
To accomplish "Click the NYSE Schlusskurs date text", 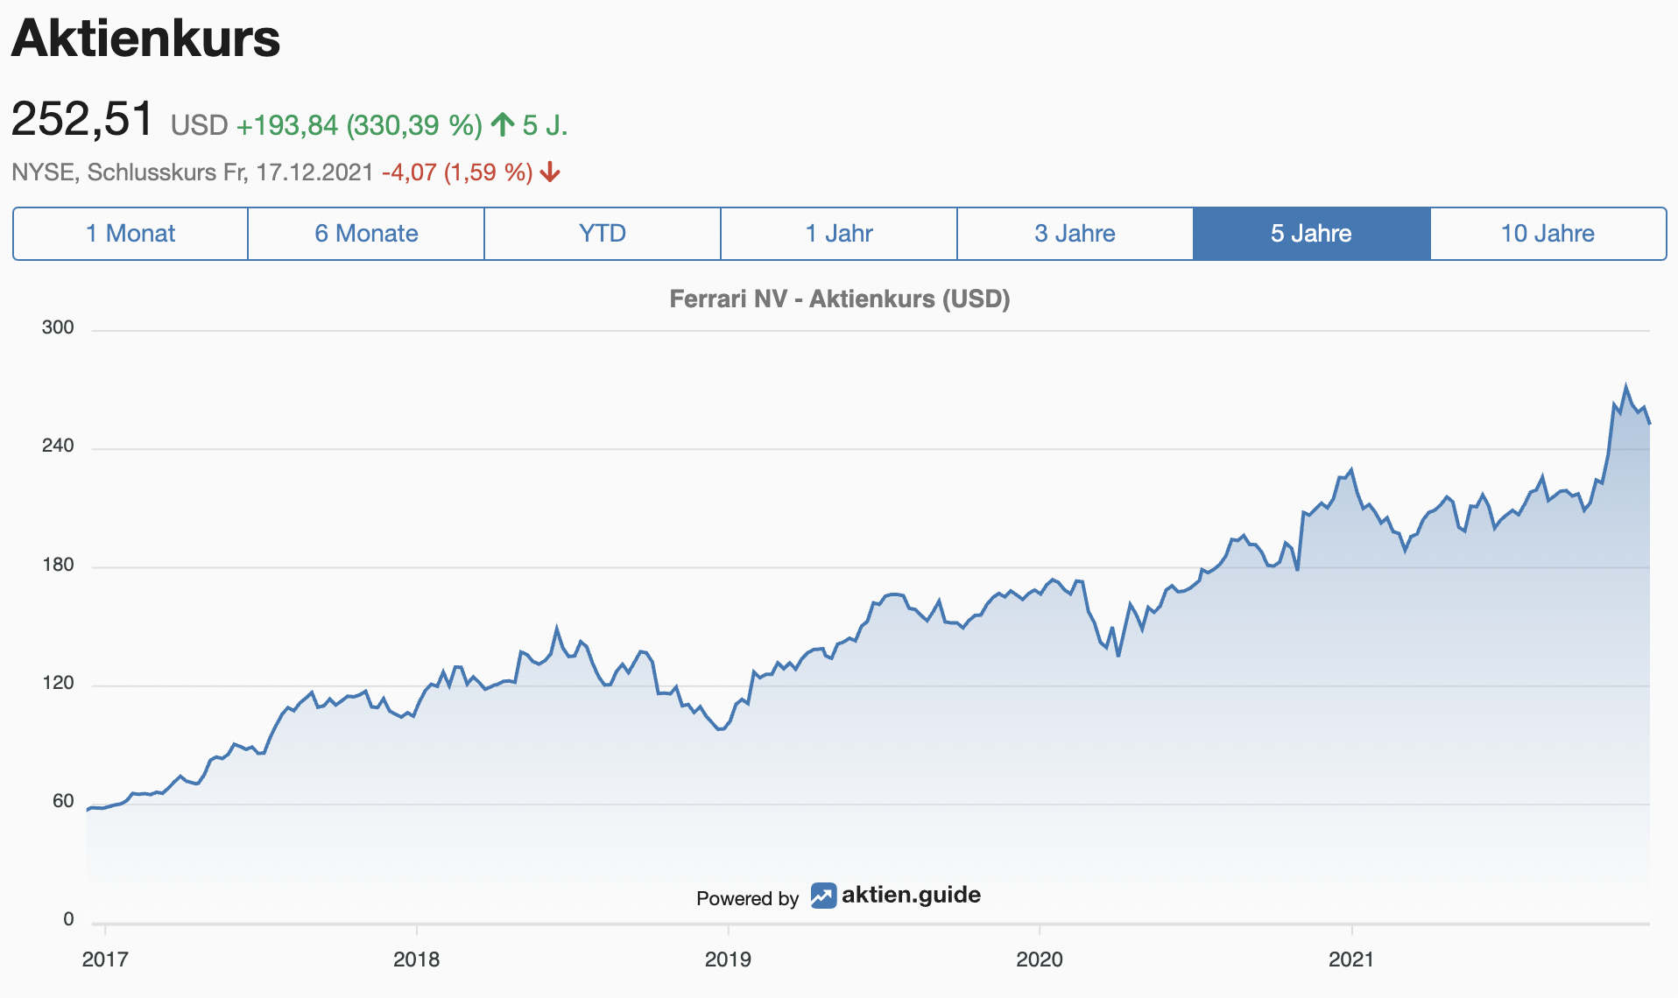I will pos(193,172).
